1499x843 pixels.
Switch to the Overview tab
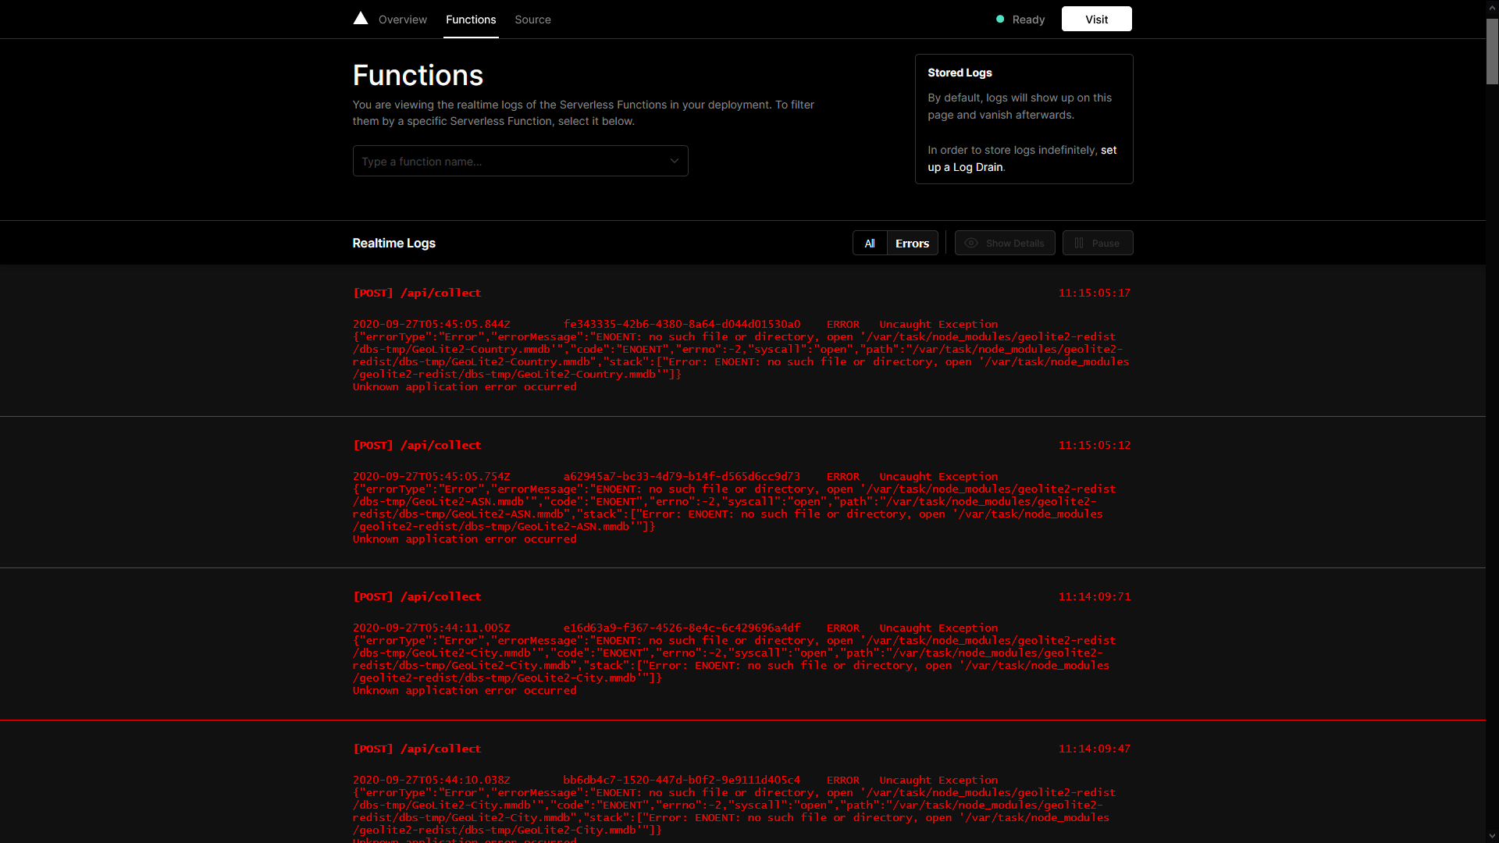tap(402, 20)
